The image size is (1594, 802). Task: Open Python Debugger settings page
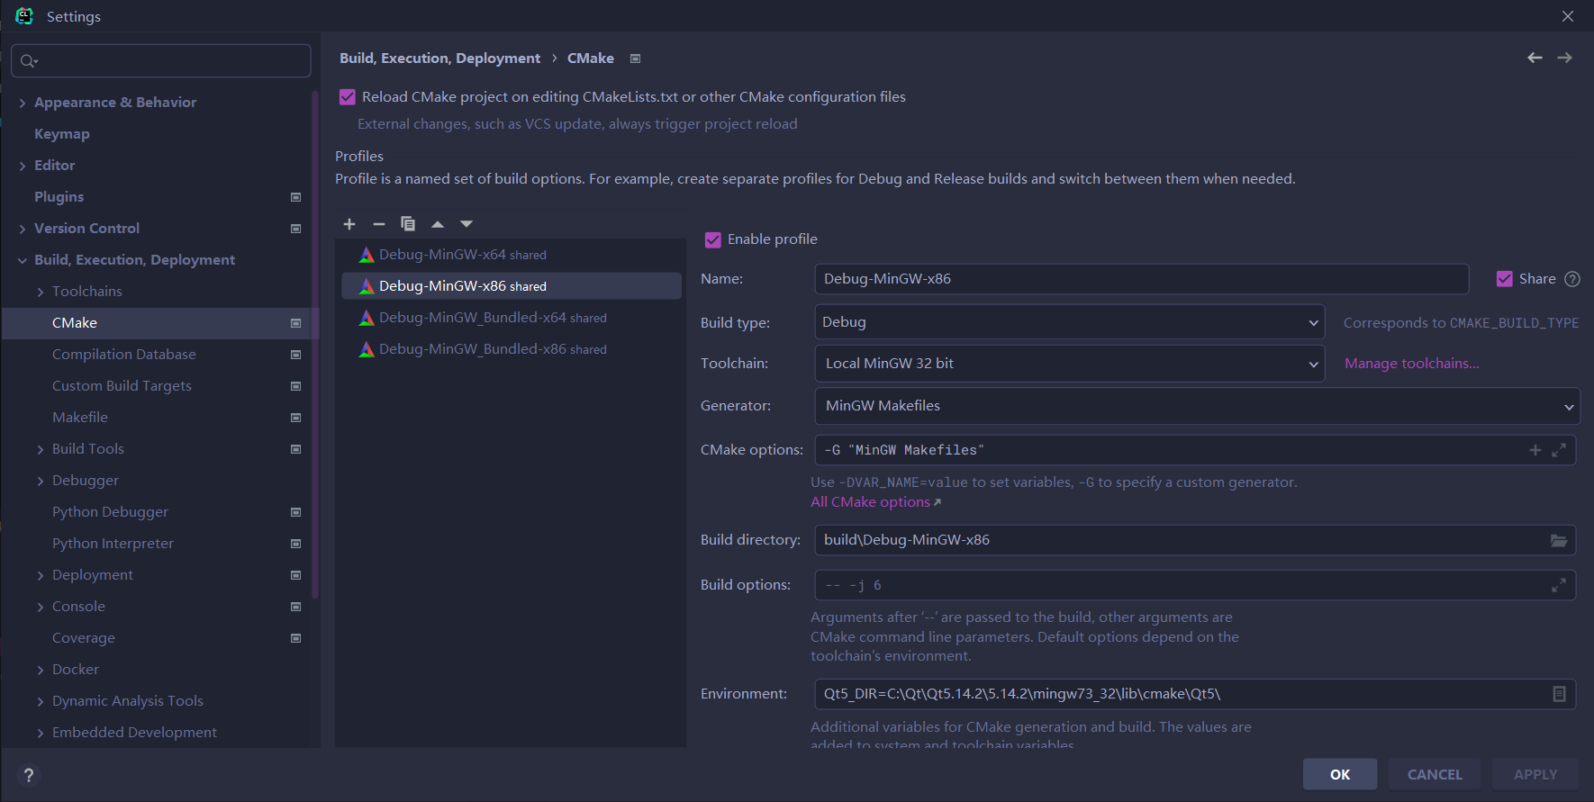110,512
